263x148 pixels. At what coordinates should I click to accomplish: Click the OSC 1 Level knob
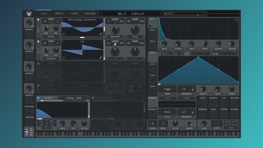(46, 28)
